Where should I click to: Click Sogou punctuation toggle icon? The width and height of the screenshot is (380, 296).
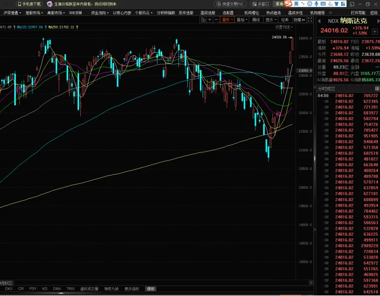[x=303, y=4]
